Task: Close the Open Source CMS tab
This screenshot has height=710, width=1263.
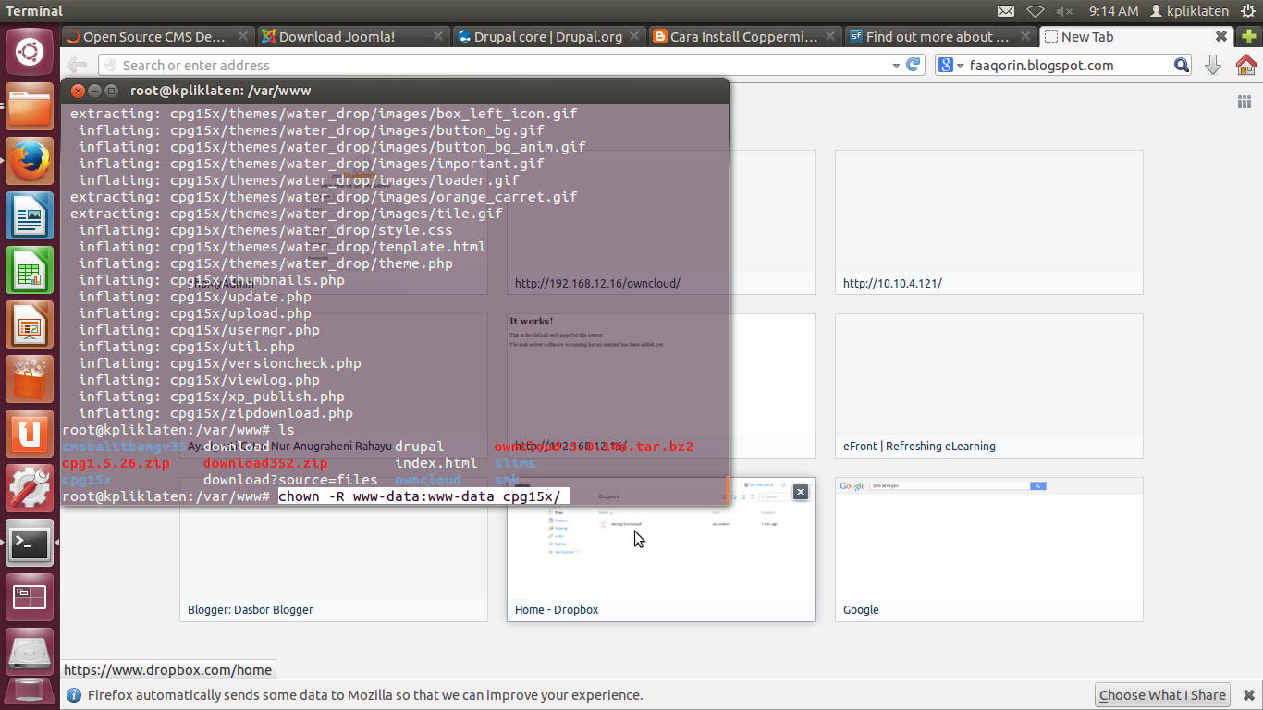Action: pos(242,37)
